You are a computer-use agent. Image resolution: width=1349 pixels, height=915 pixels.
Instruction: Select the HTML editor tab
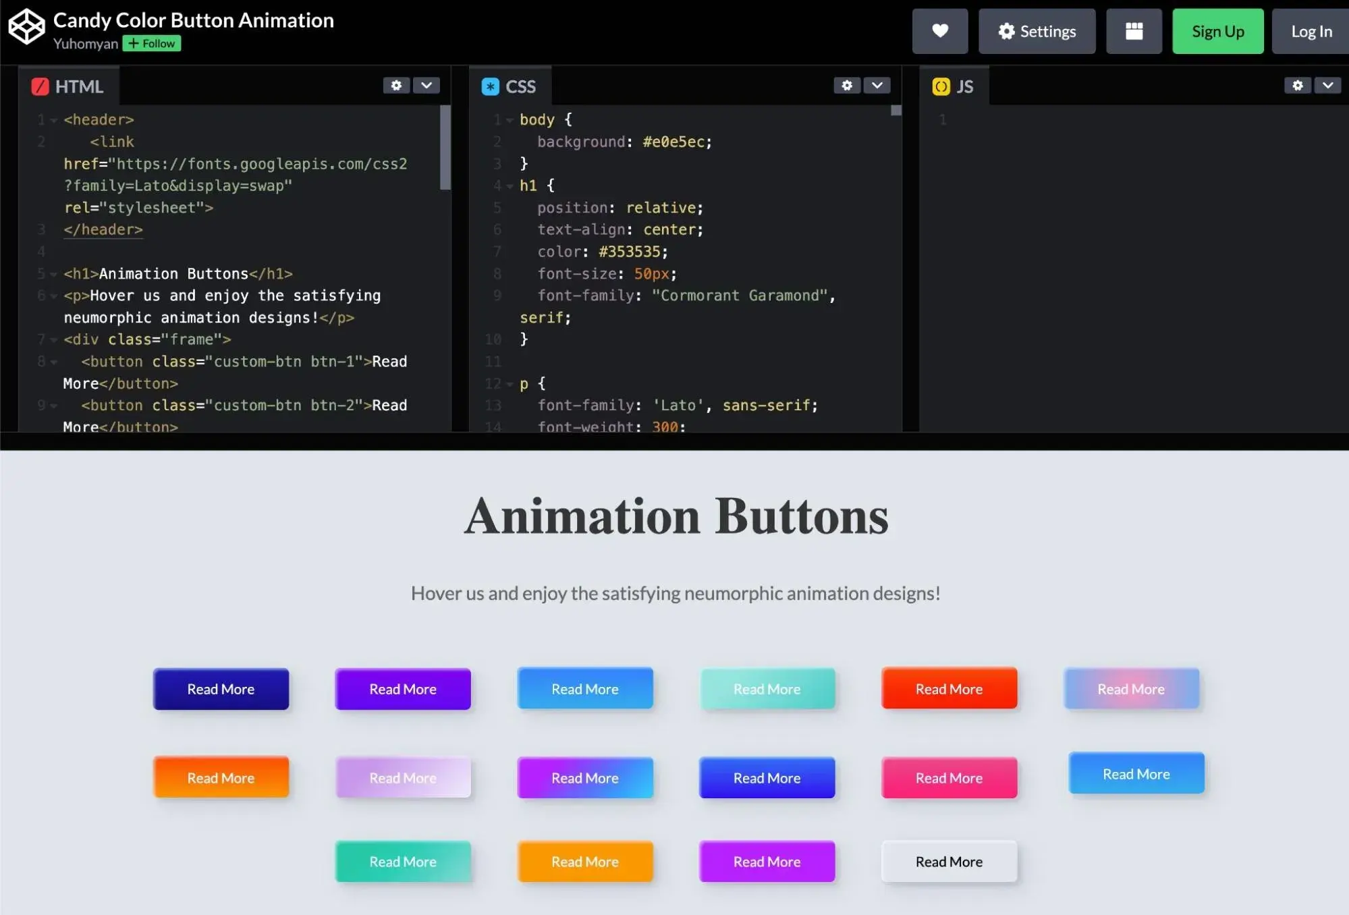(x=68, y=86)
